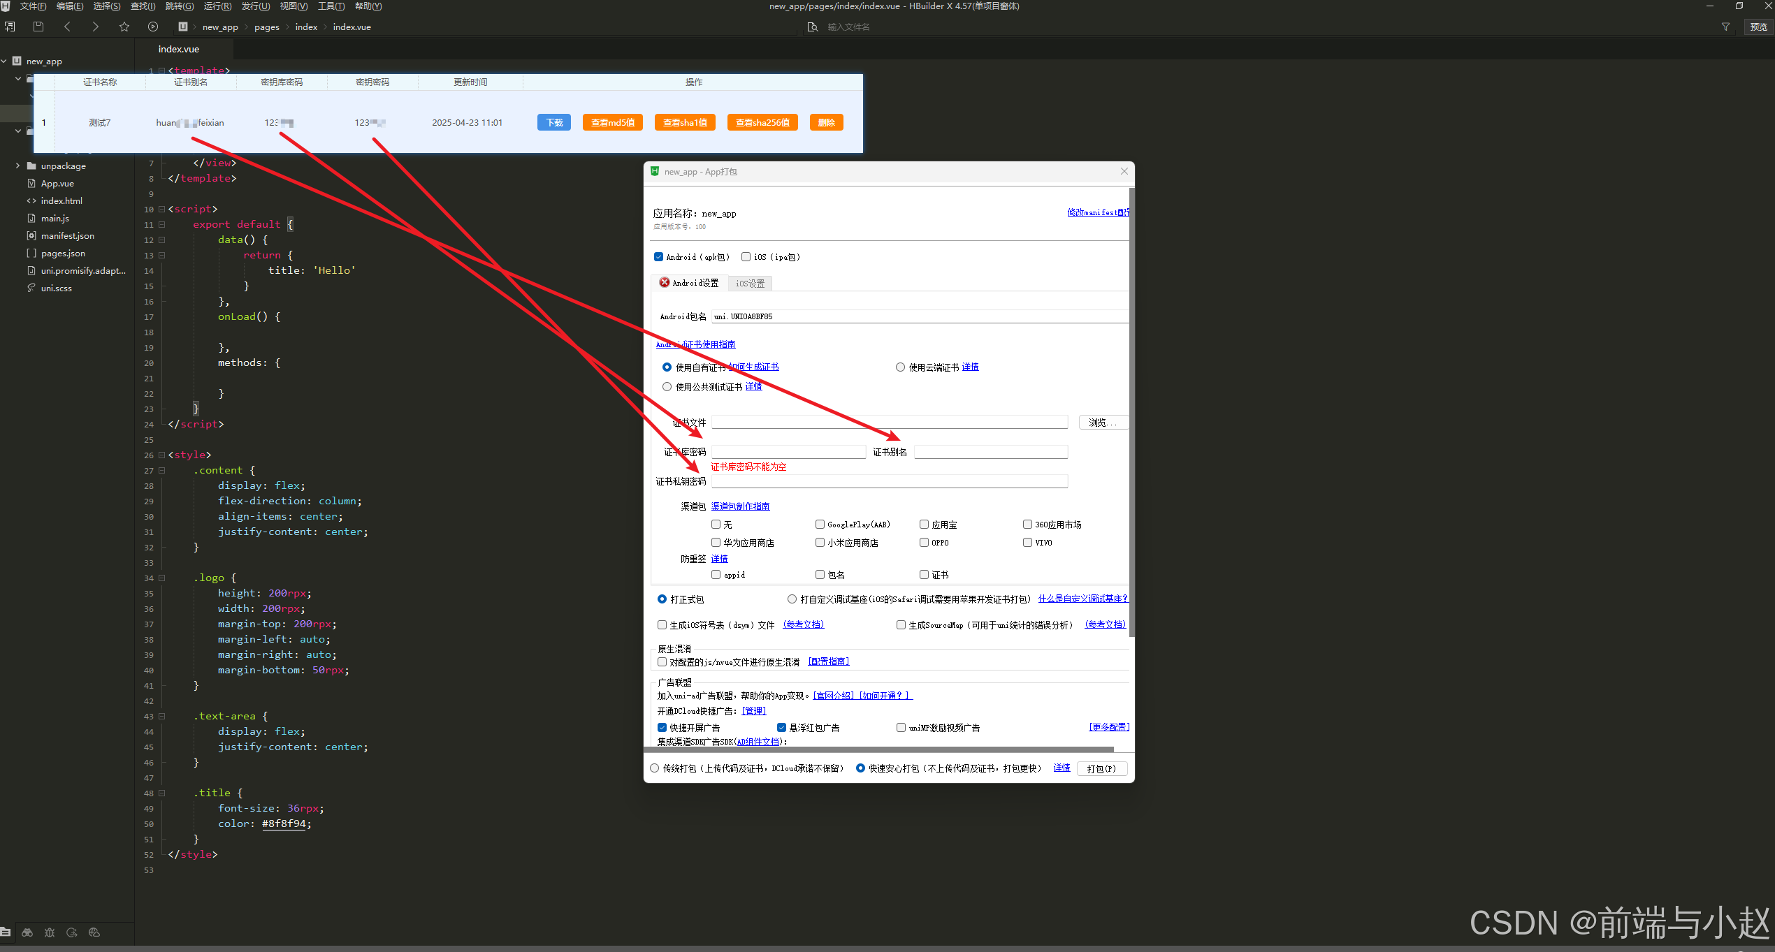Click the run play circle icon
The width and height of the screenshot is (1775, 952).
(153, 27)
